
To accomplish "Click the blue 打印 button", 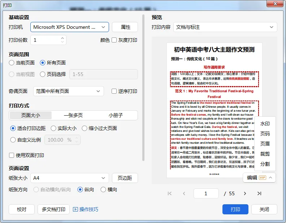I will click(235, 209).
